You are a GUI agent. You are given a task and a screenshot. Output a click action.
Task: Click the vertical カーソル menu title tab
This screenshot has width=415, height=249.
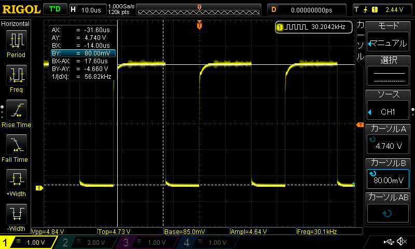click(x=361, y=41)
